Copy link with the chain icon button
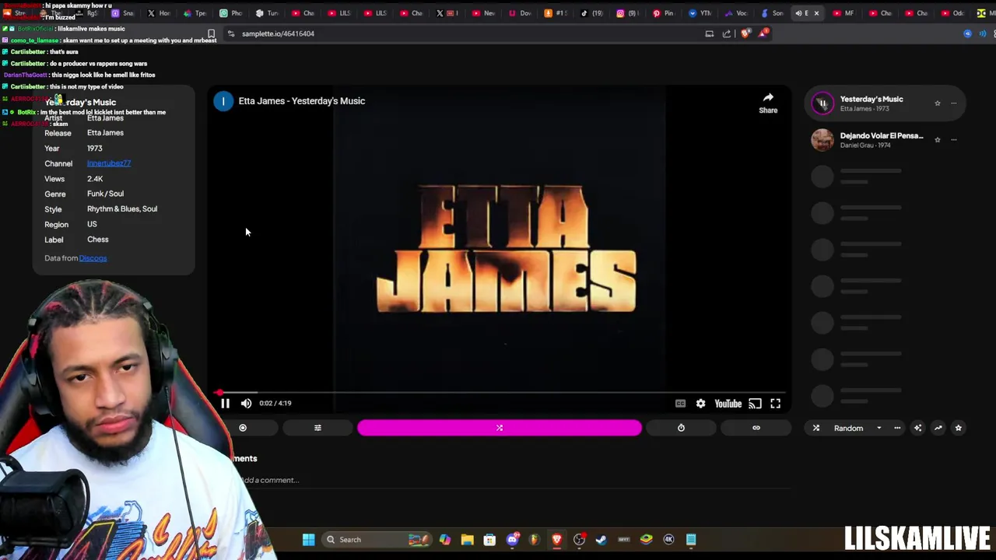 click(x=756, y=428)
